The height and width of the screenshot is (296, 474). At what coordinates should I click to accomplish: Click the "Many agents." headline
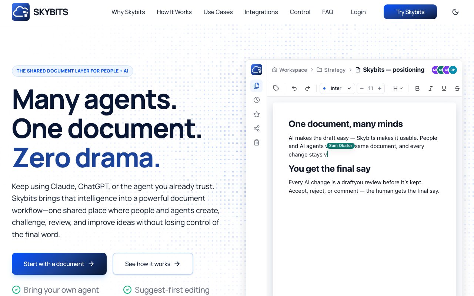pyautogui.click(x=94, y=99)
